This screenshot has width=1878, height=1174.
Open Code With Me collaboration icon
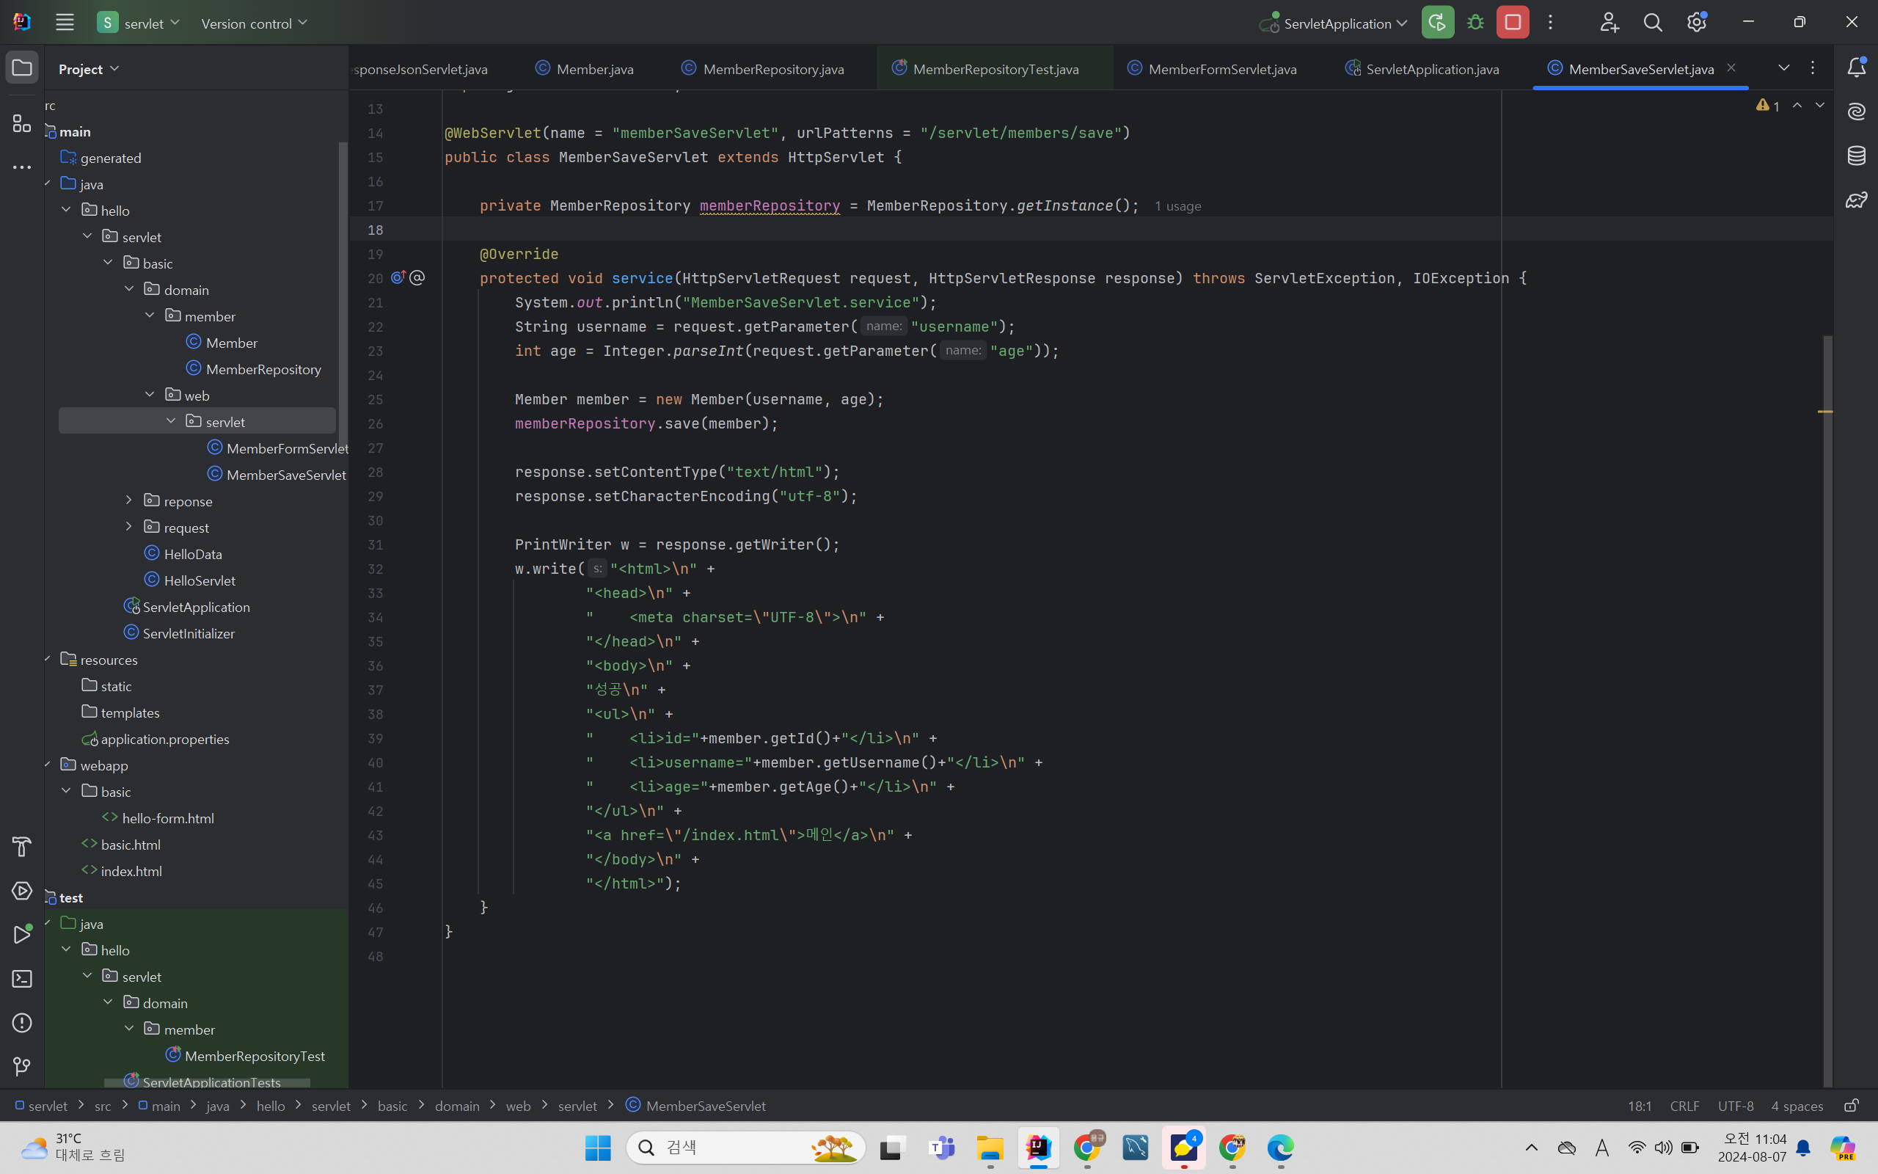pyautogui.click(x=1609, y=23)
